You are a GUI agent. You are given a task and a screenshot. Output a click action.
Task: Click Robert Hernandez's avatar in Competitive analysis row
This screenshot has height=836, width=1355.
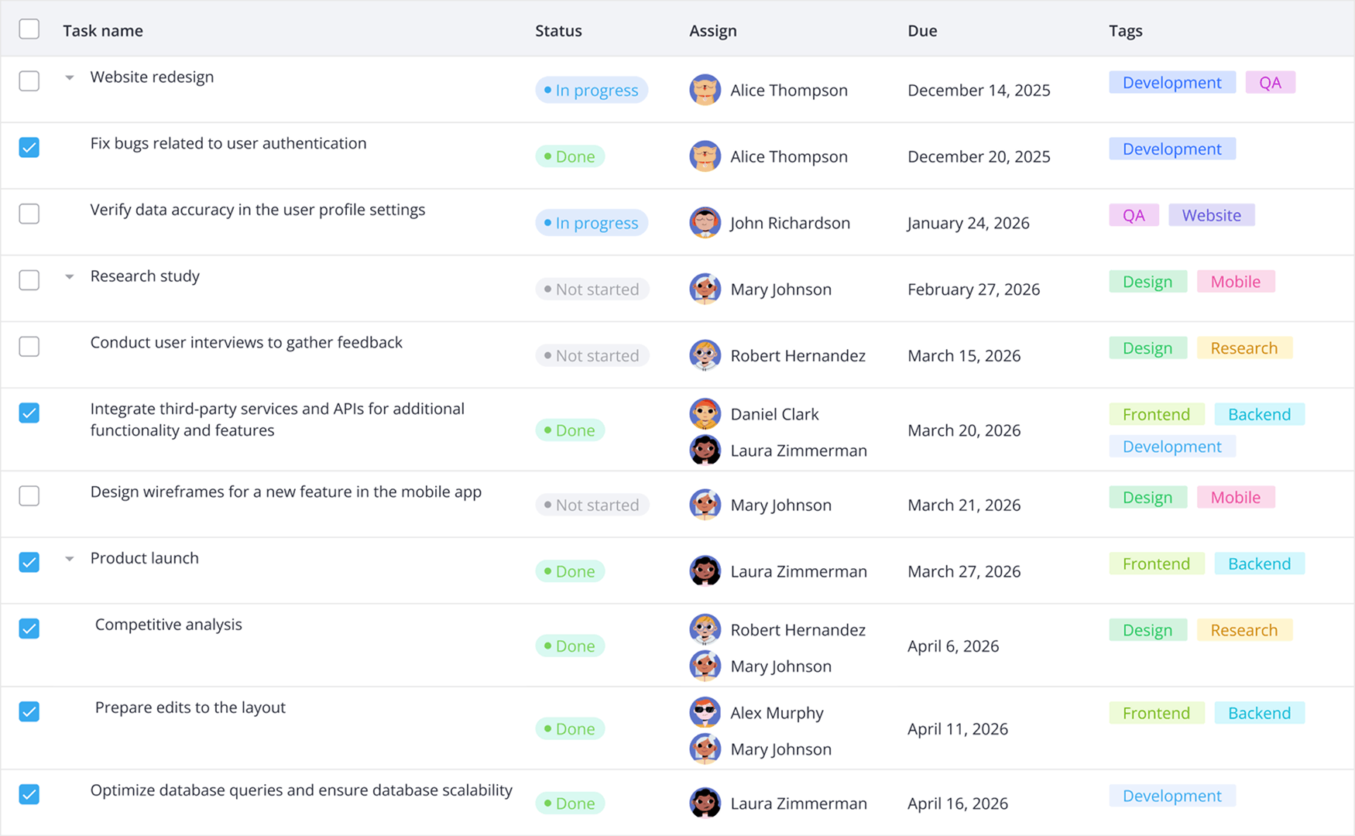click(x=705, y=630)
